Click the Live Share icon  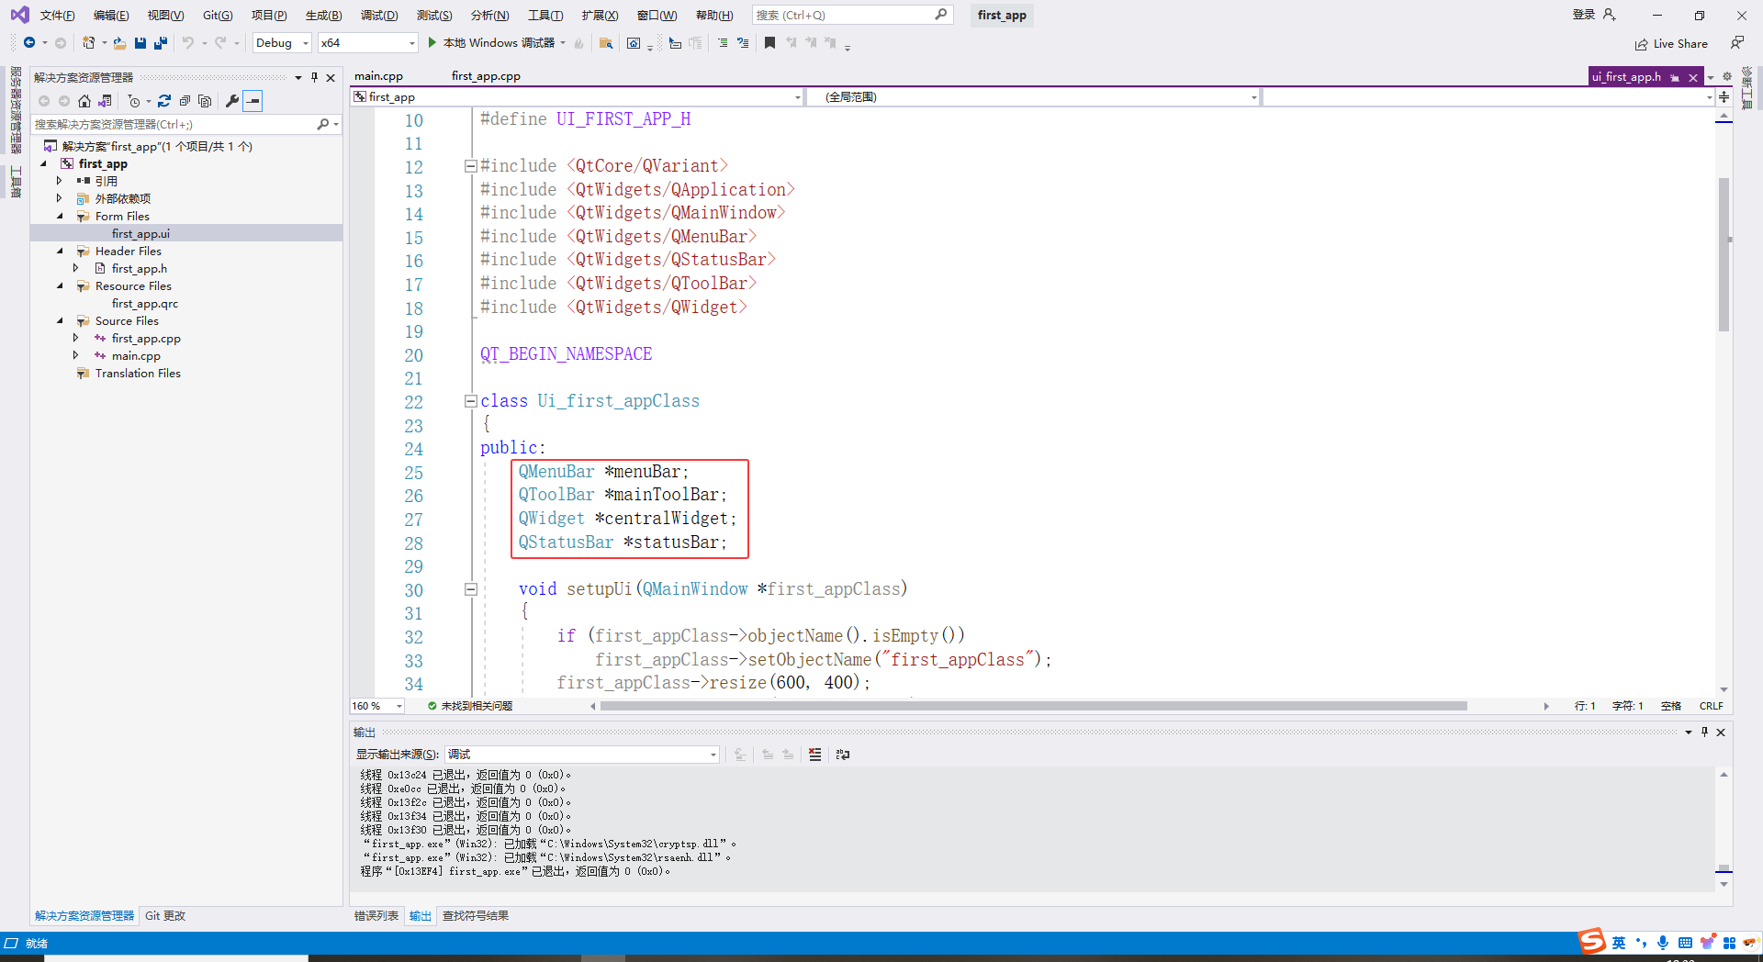pyautogui.click(x=1641, y=44)
